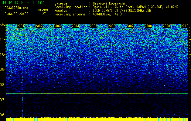Click the ICOM IC-575 53.7492 MHz USB text
191x121 pixels.
[x=122, y=11]
